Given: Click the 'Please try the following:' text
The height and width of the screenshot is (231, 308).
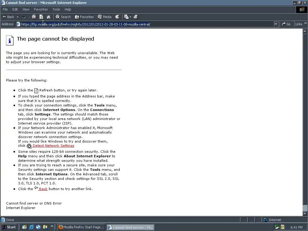Looking at the screenshot, I should (x=26, y=80).
